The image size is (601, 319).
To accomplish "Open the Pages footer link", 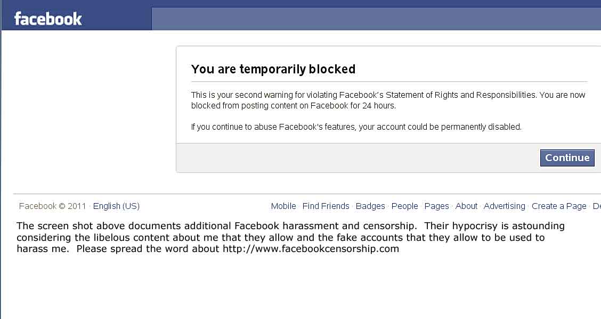I will point(436,206).
